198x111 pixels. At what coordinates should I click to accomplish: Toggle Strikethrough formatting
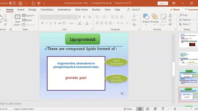59,23
